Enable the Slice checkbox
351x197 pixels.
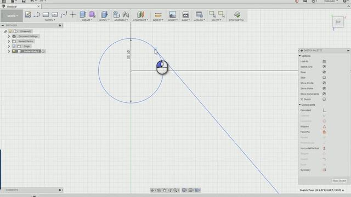point(324,78)
